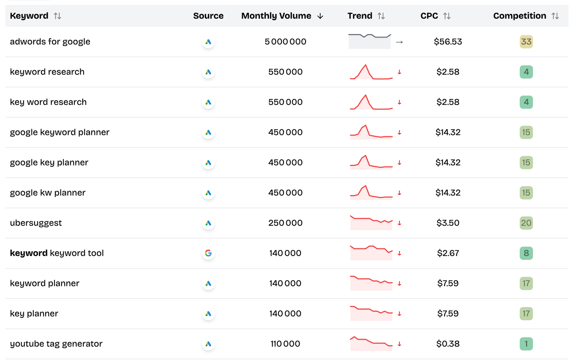Click down trend arrow for keyword keyword tool
575x362 pixels.
coord(399,253)
